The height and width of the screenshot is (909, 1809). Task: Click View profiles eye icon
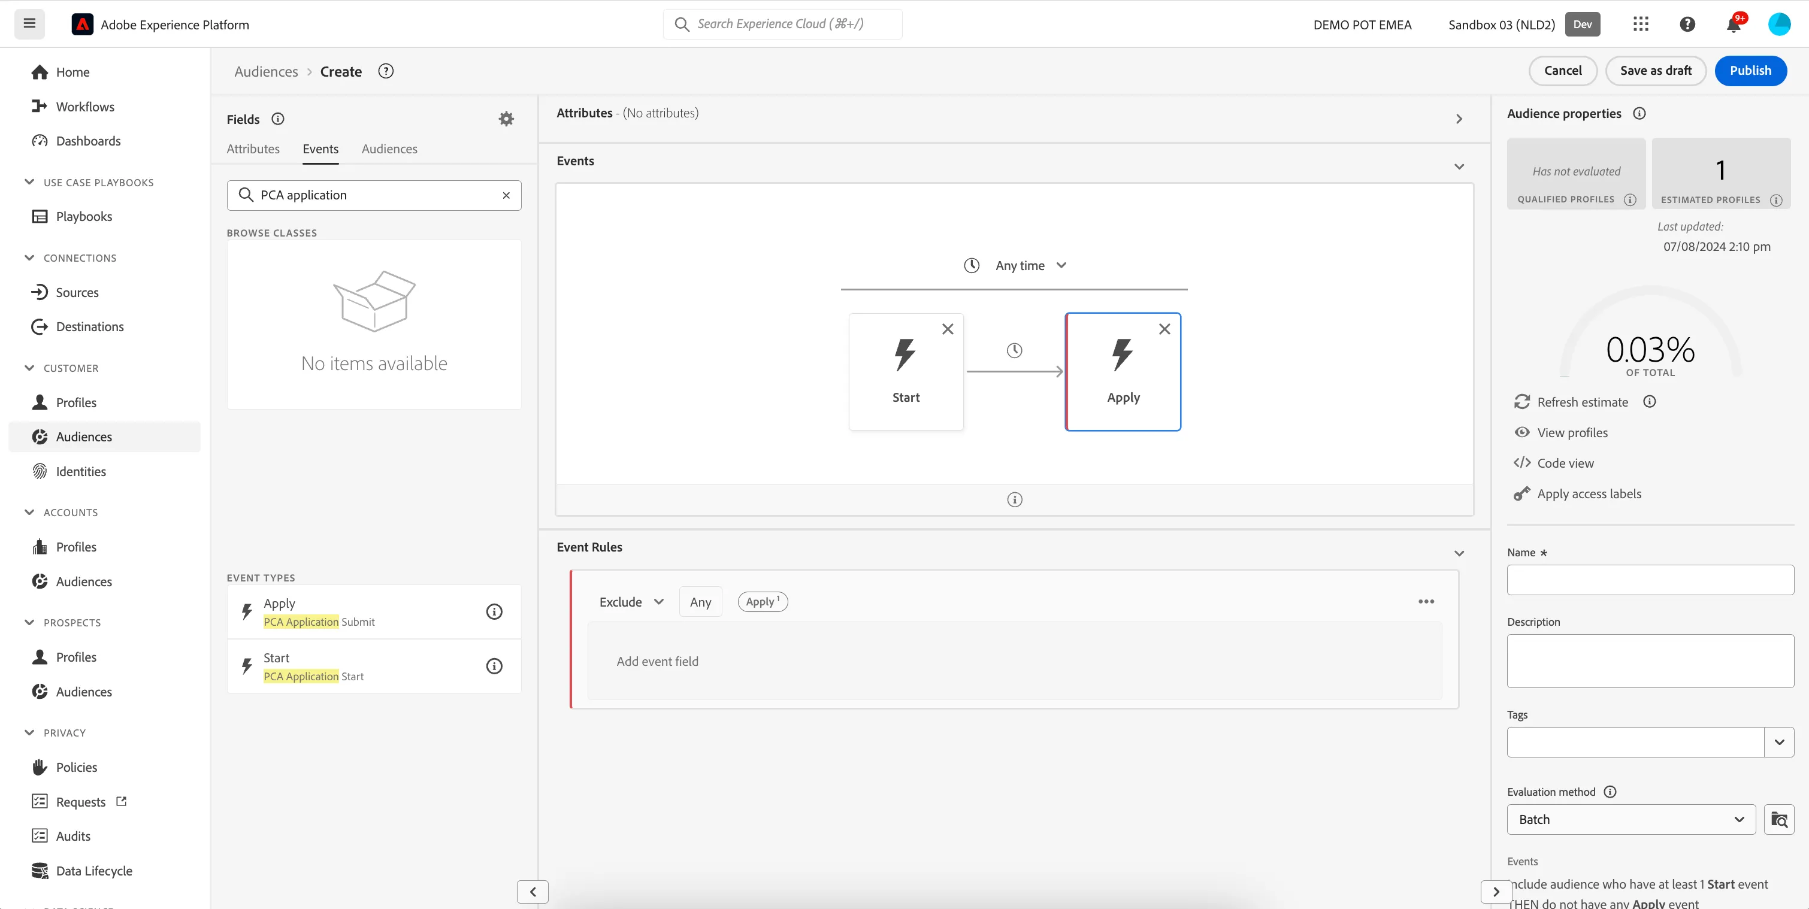(1522, 432)
